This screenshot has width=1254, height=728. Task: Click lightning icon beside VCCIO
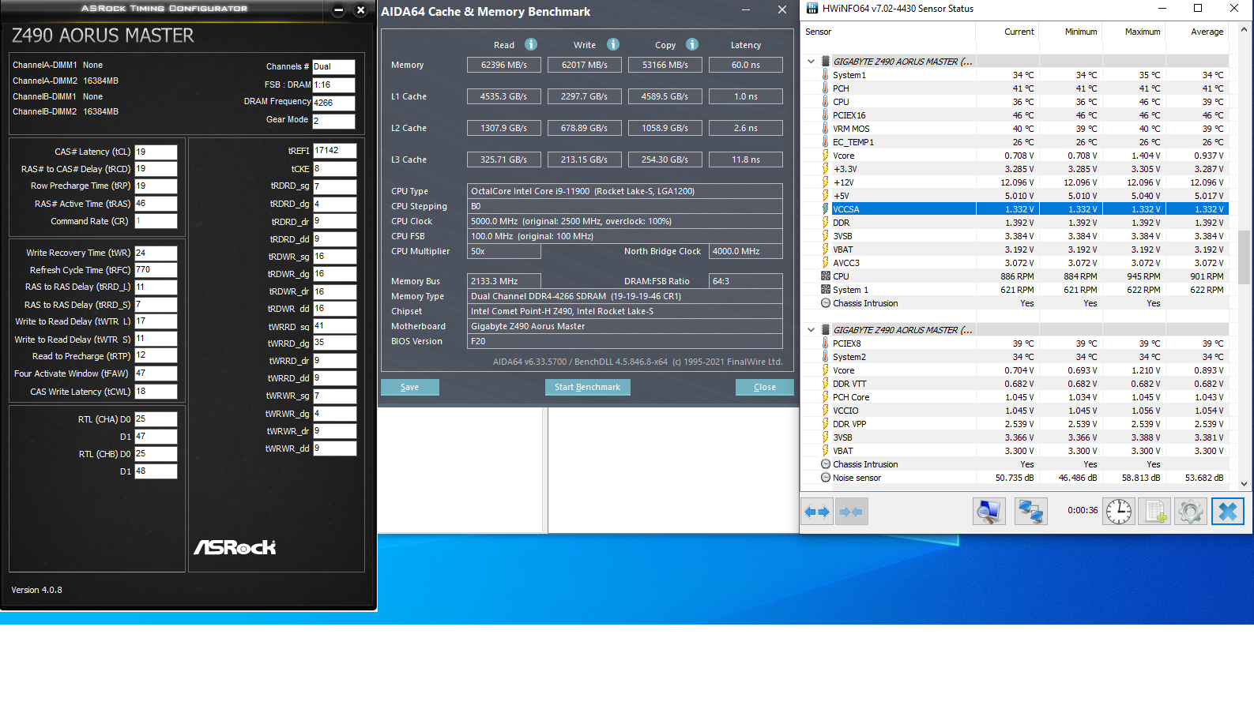(826, 411)
